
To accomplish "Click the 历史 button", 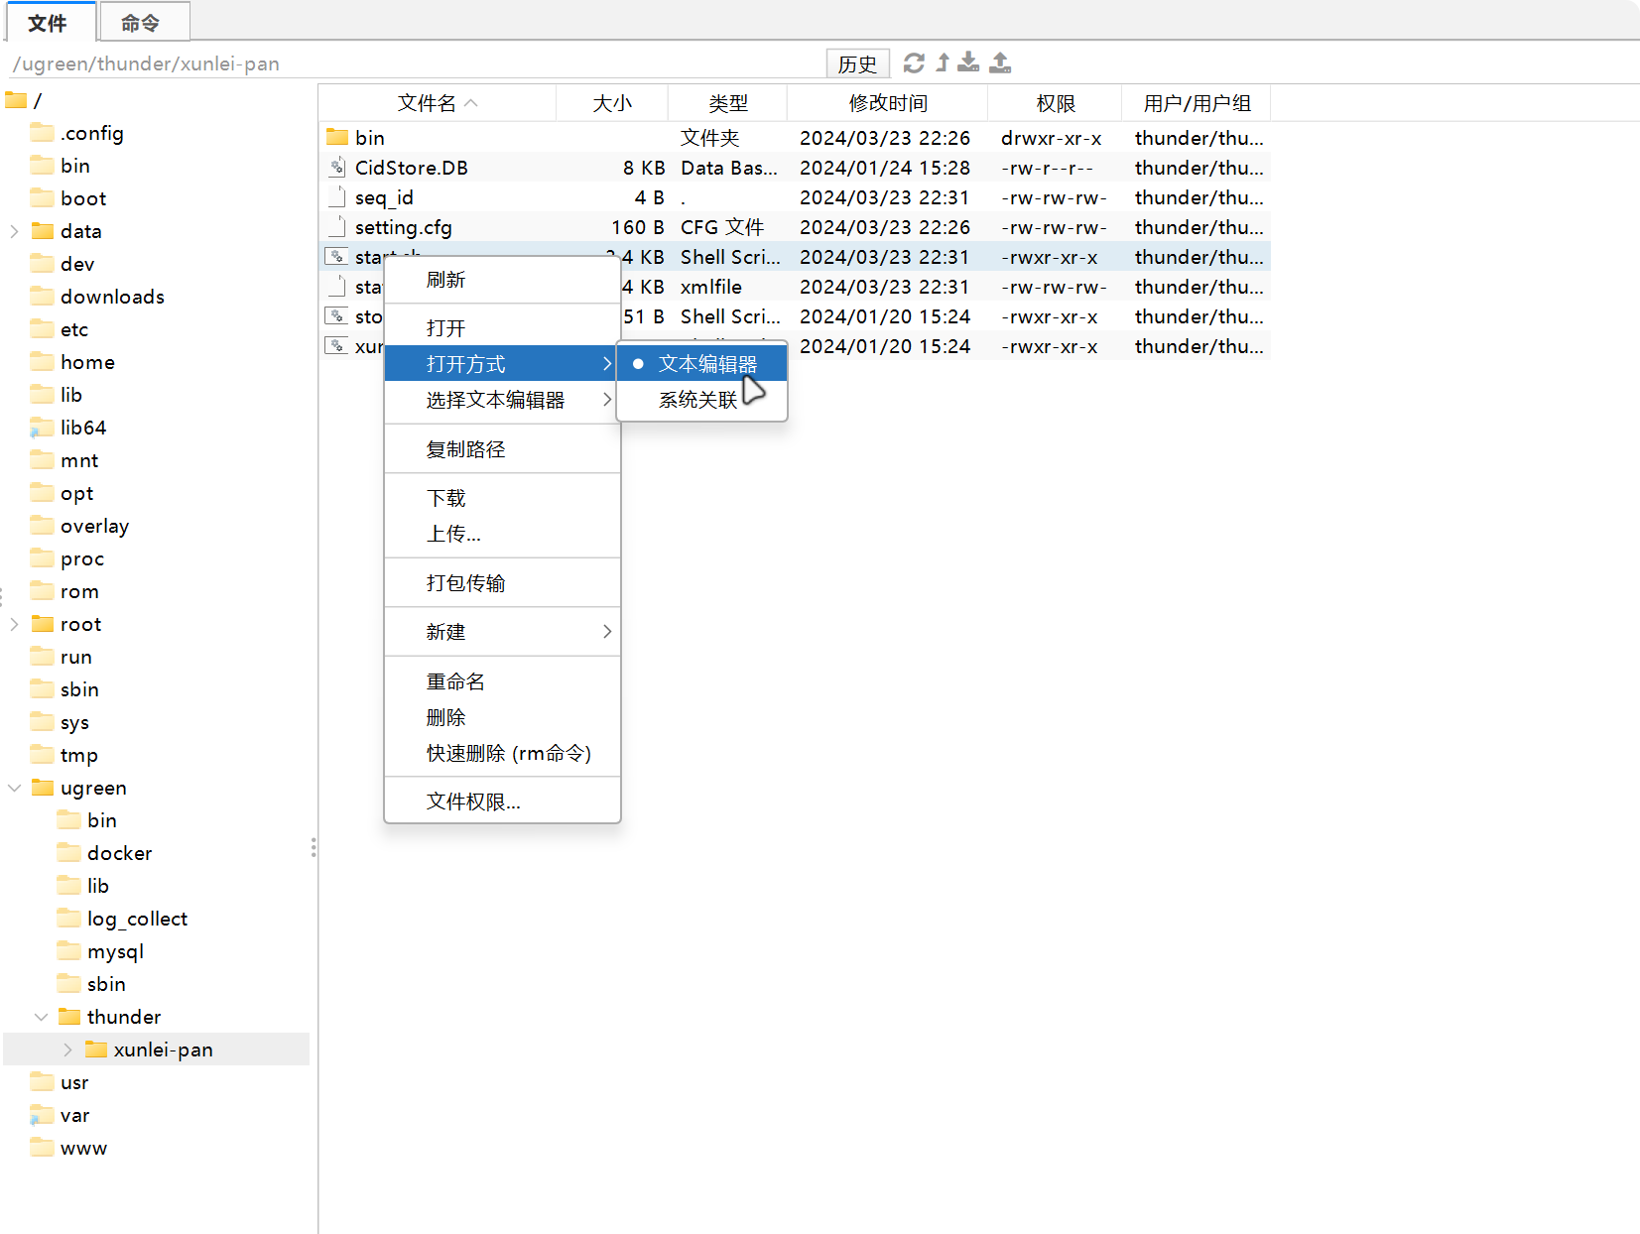I will coord(857,63).
